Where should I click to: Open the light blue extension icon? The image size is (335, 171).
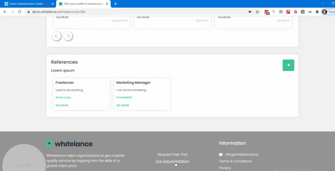coord(310,12)
